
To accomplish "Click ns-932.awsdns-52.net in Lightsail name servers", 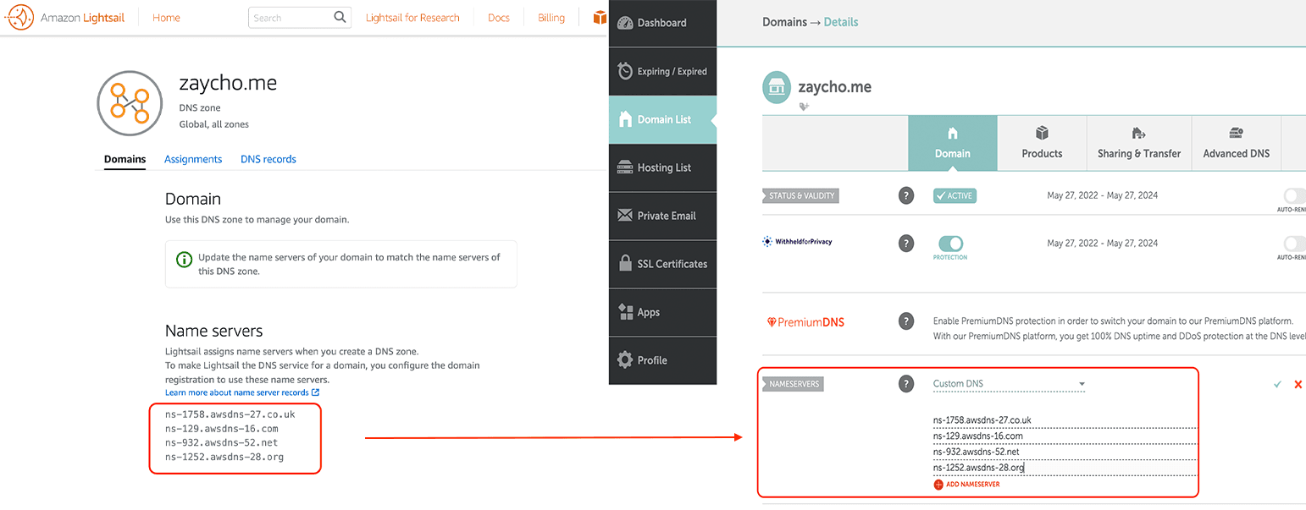I will click(x=221, y=442).
